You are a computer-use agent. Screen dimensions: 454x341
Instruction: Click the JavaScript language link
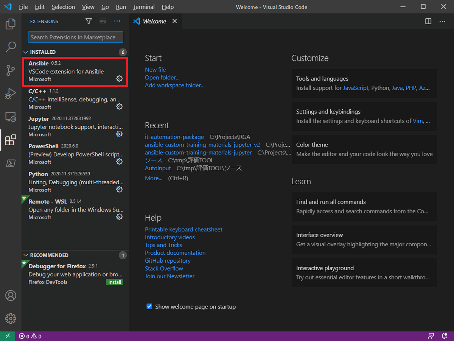356,88
